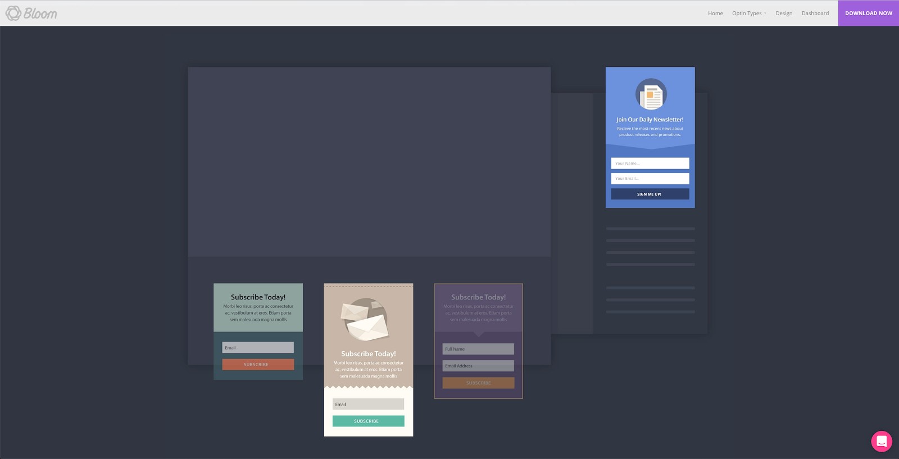Hit the green Subscribe button in beige card
This screenshot has width=899, height=459.
point(368,421)
